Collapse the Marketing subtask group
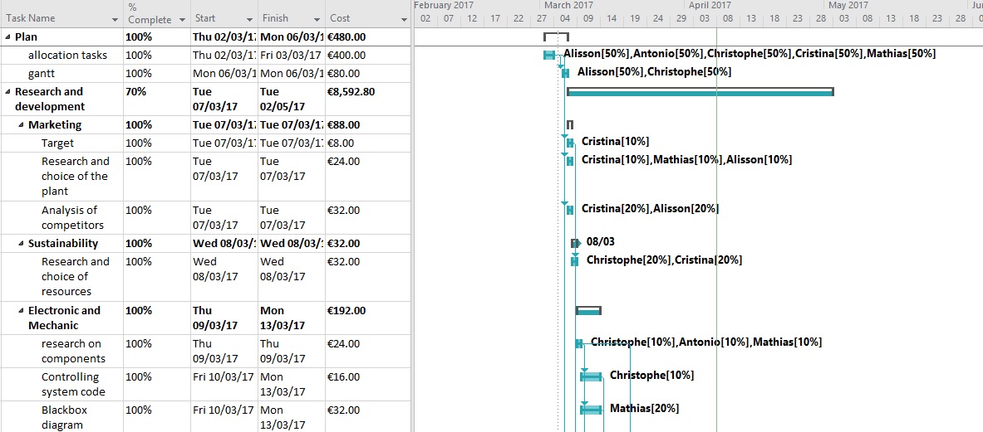 [x=22, y=125]
